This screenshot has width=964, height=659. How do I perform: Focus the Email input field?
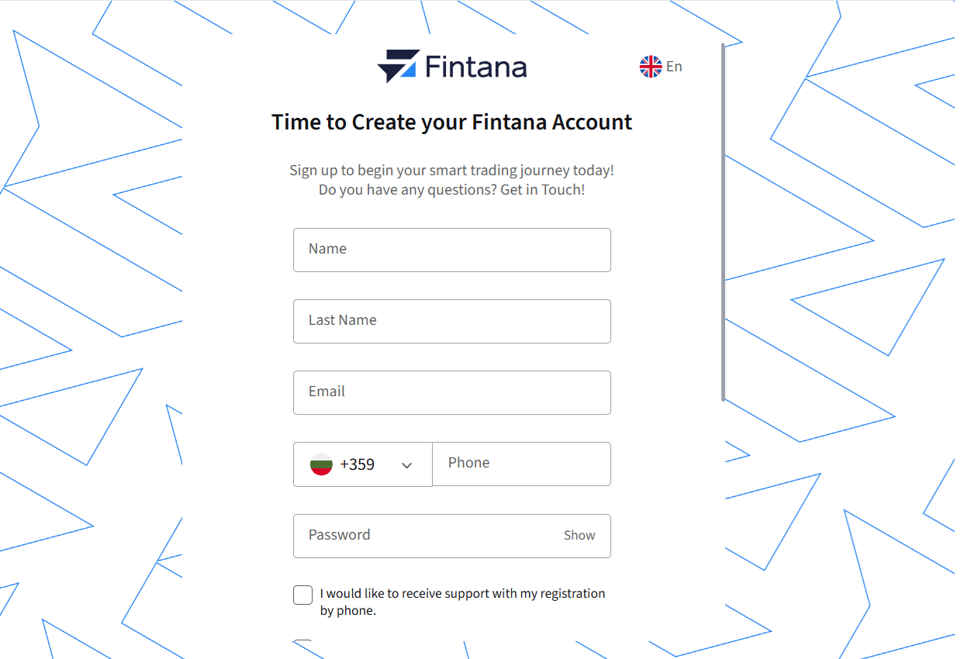(x=452, y=392)
